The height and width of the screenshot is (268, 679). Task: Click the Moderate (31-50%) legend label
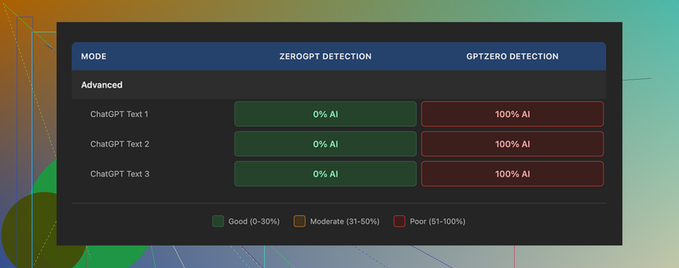[x=345, y=221]
